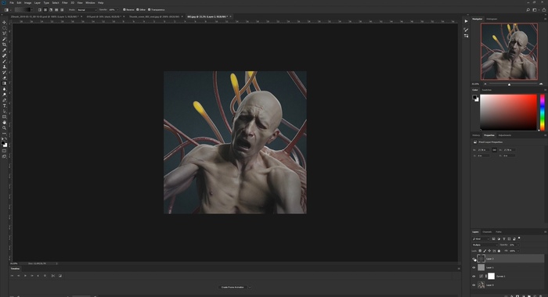Select the Blur tool
Viewport: 548px width, 297px height.
[4, 89]
